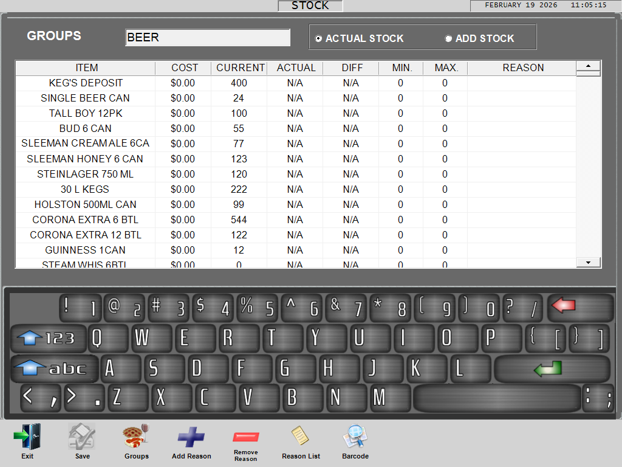Click the scrollbar up arrow
Viewport: 622px width, 467px height.
tap(587, 67)
